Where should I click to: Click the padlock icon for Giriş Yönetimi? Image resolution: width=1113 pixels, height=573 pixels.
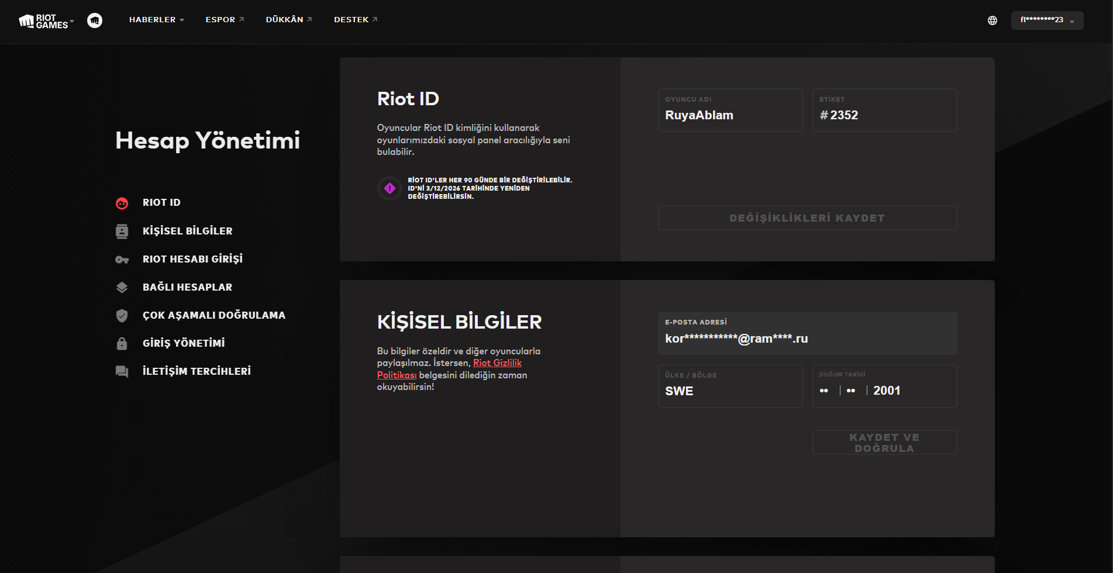tap(122, 343)
